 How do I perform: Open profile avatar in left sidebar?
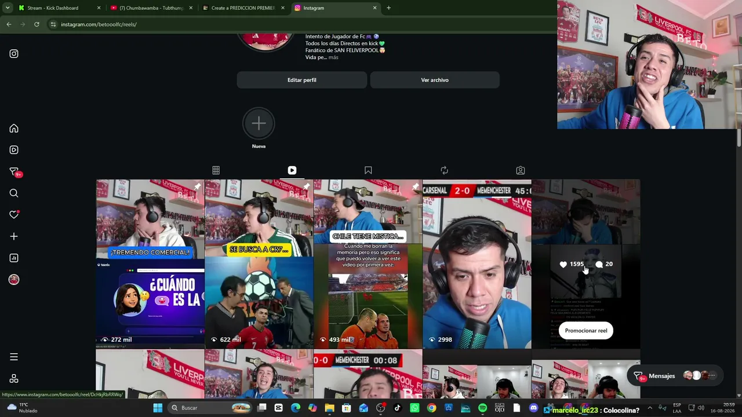point(14,280)
